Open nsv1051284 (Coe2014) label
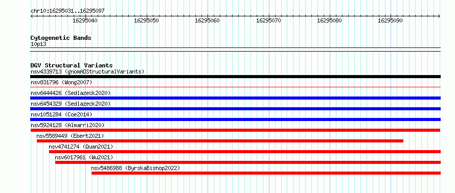 61,114
